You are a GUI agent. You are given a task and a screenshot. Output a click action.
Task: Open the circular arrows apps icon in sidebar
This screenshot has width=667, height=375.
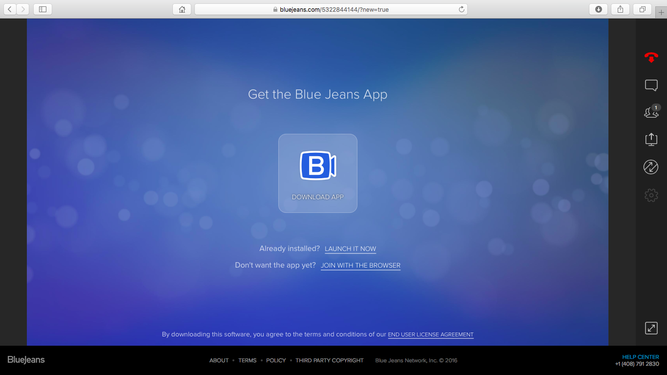coord(651,167)
